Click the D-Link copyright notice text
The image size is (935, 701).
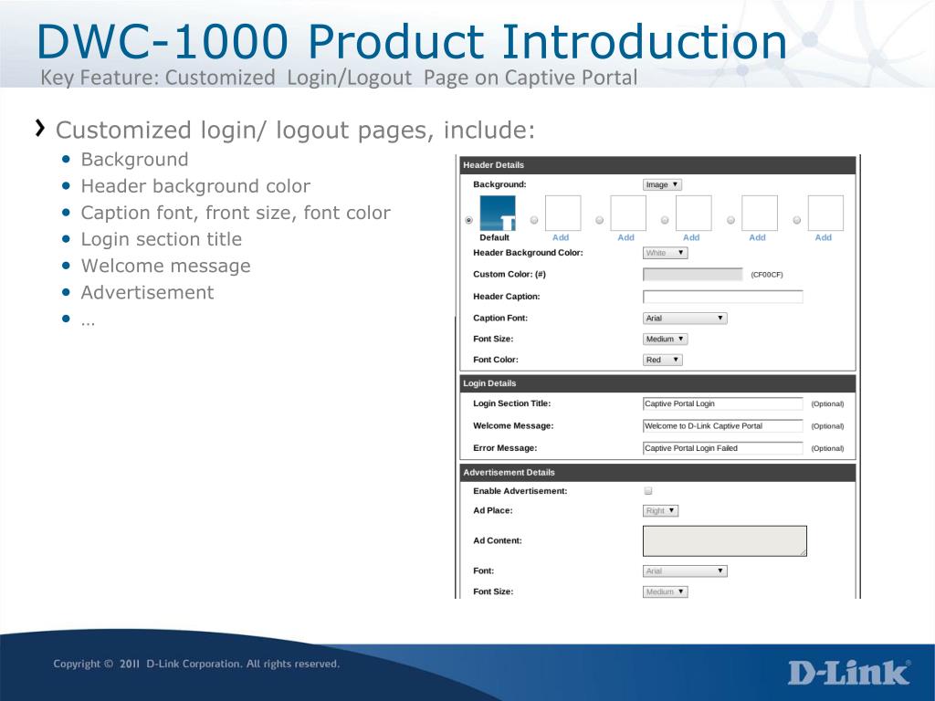(x=196, y=664)
